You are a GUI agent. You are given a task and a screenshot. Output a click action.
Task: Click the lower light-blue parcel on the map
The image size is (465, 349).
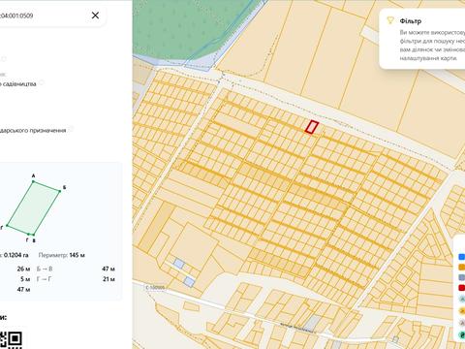(189, 281)
